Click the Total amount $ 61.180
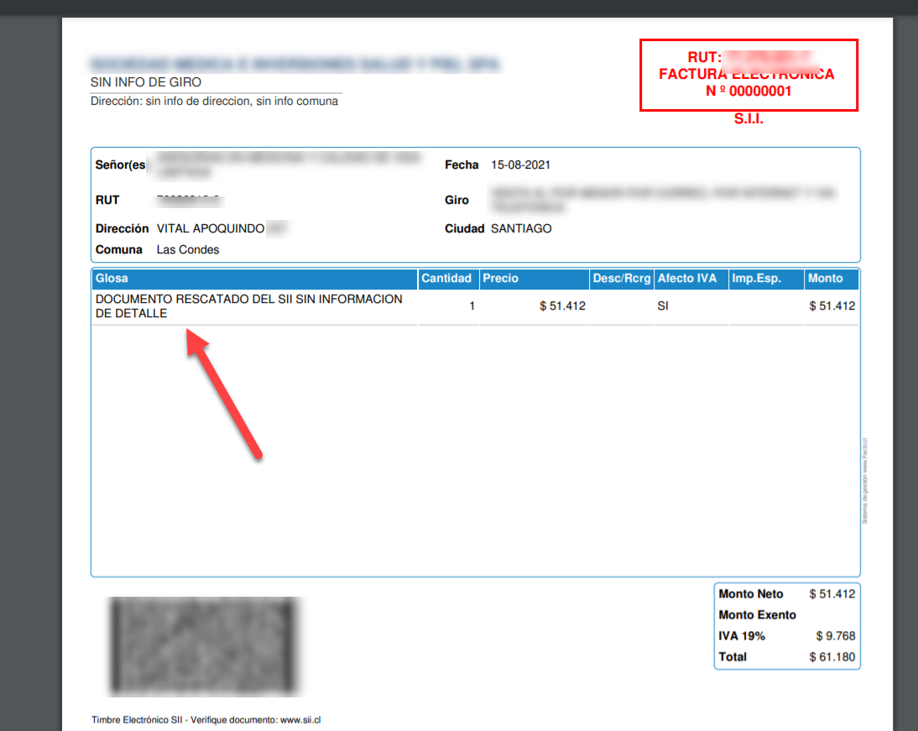The width and height of the screenshot is (918, 731). pyautogui.click(x=832, y=657)
